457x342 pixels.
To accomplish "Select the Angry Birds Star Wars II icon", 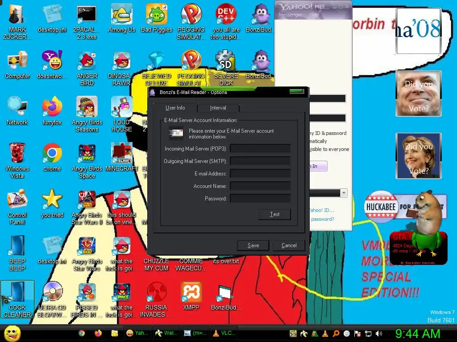I will [87, 207].
